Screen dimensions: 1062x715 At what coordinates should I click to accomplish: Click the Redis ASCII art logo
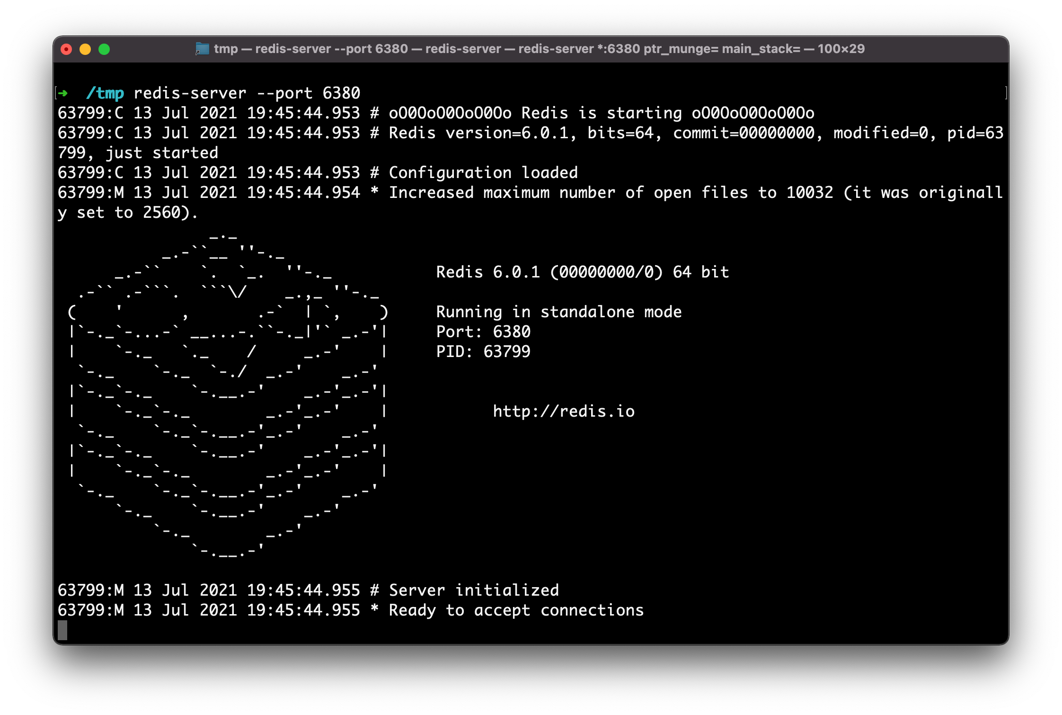[x=227, y=393]
